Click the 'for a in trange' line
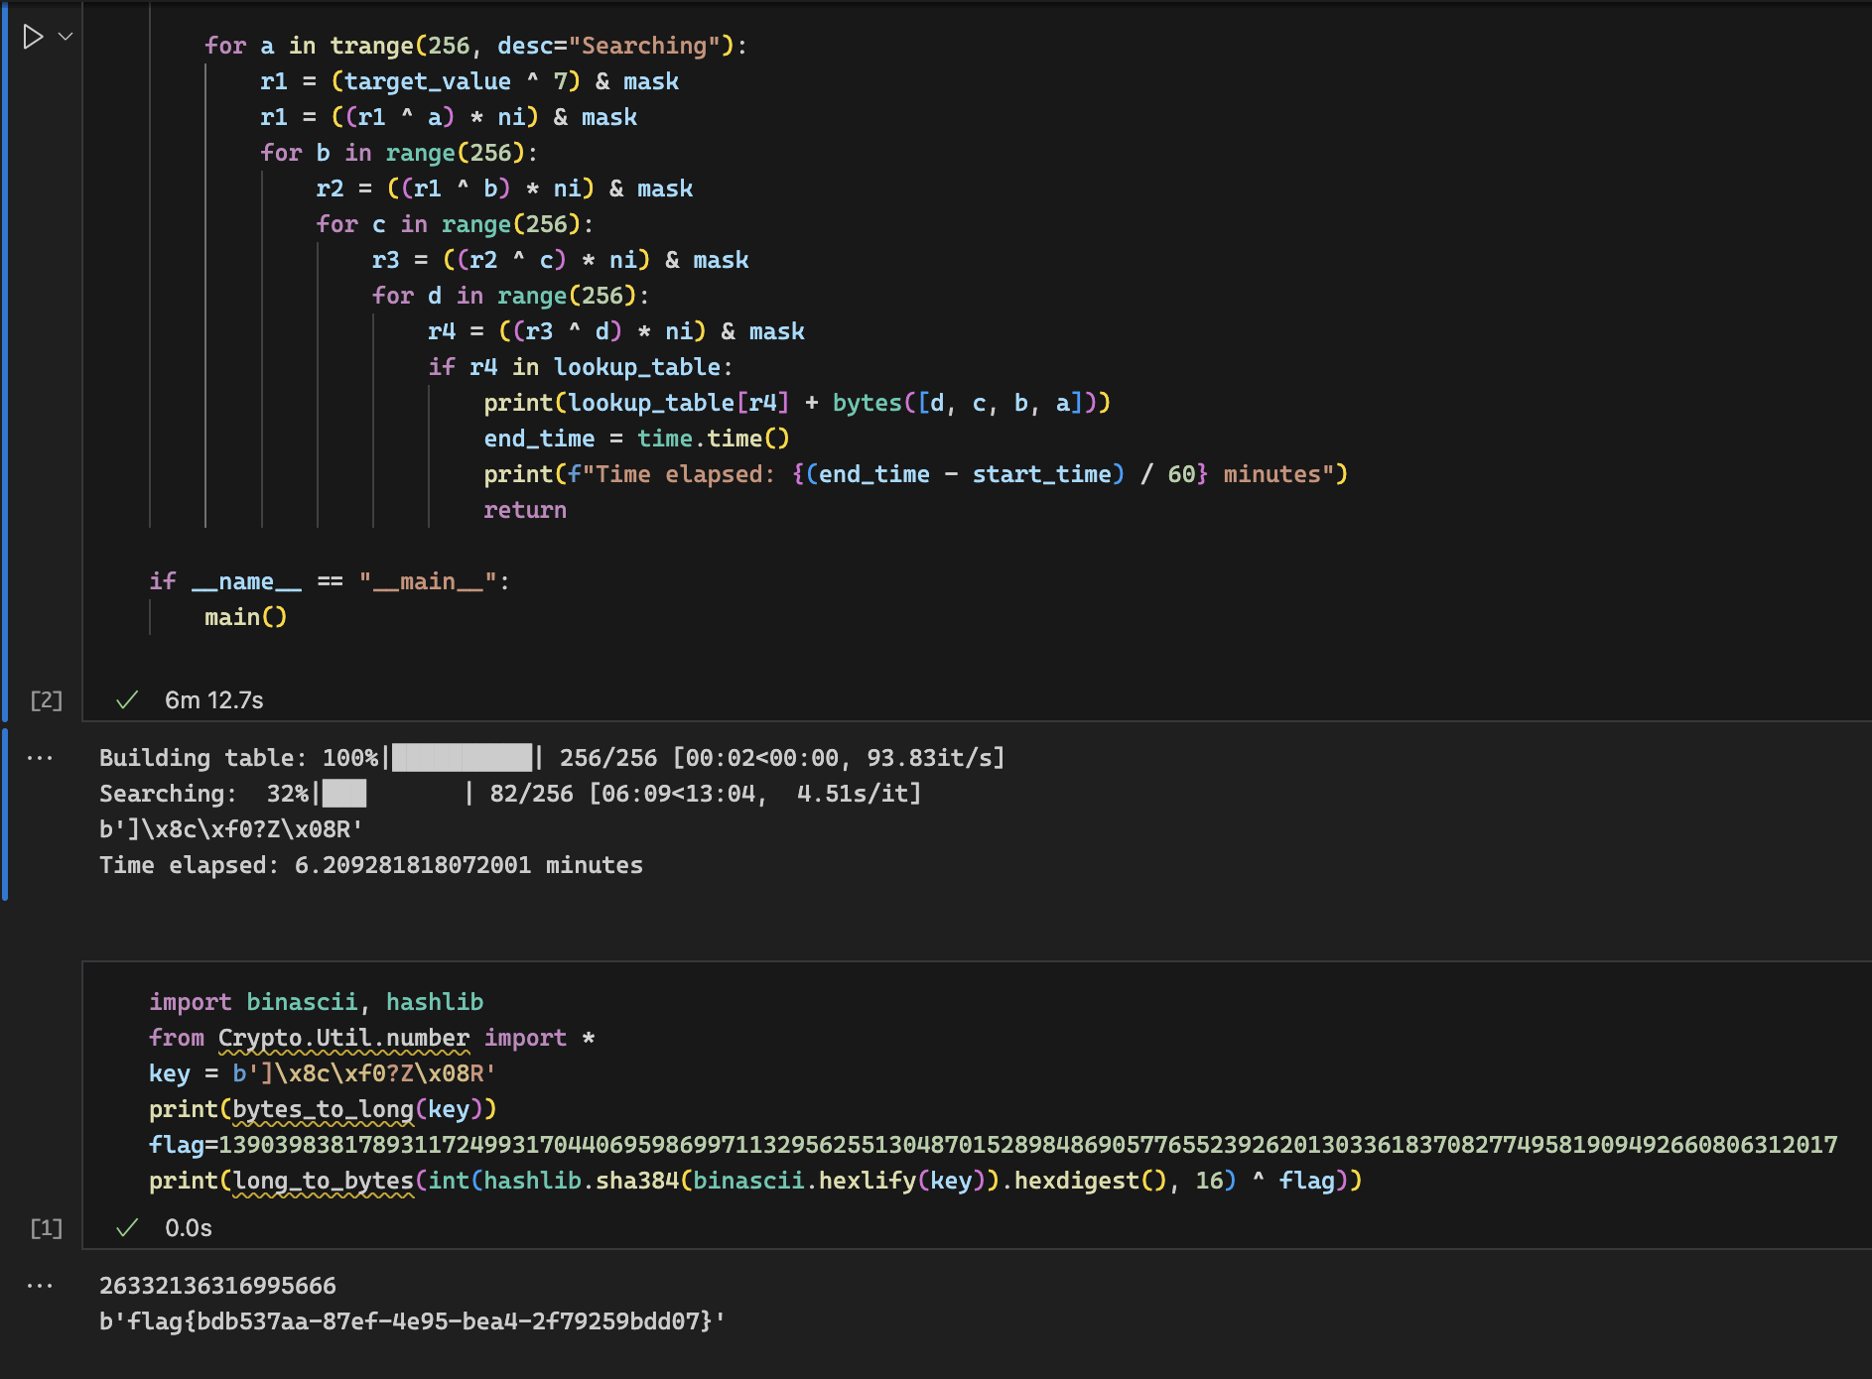The width and height of the screenshot is (1872, 1379). (x=475, y=46)
